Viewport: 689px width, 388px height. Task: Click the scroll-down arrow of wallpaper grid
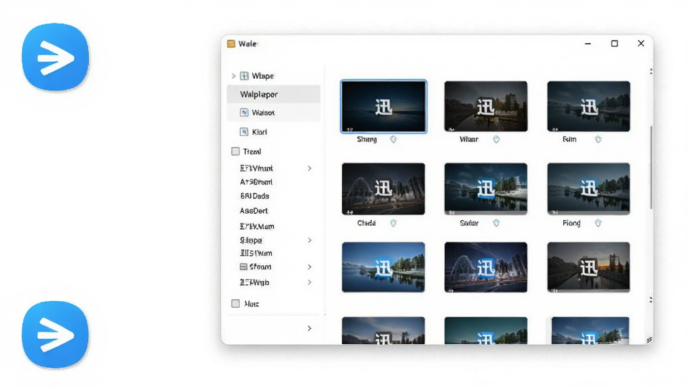click(651, 300)
